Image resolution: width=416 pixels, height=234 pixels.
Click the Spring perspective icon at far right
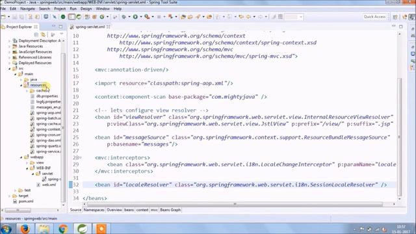[x=411, y=17]
